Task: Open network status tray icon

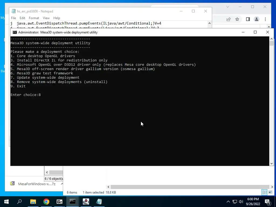Action: pos(235,202)
